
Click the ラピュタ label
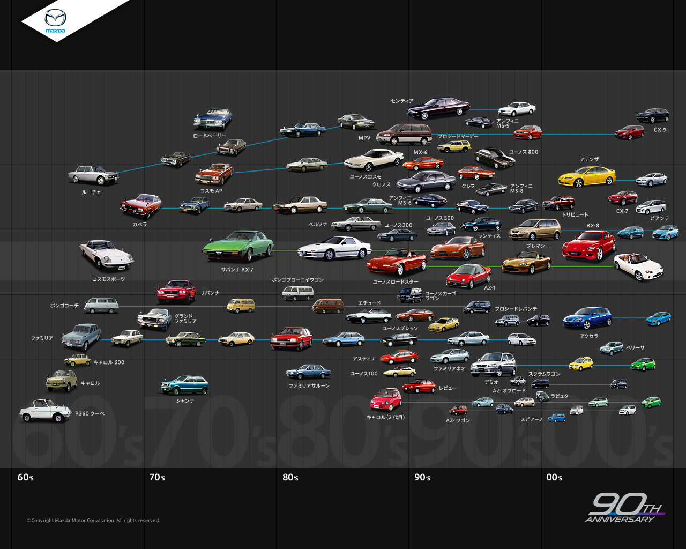point(560,396)
